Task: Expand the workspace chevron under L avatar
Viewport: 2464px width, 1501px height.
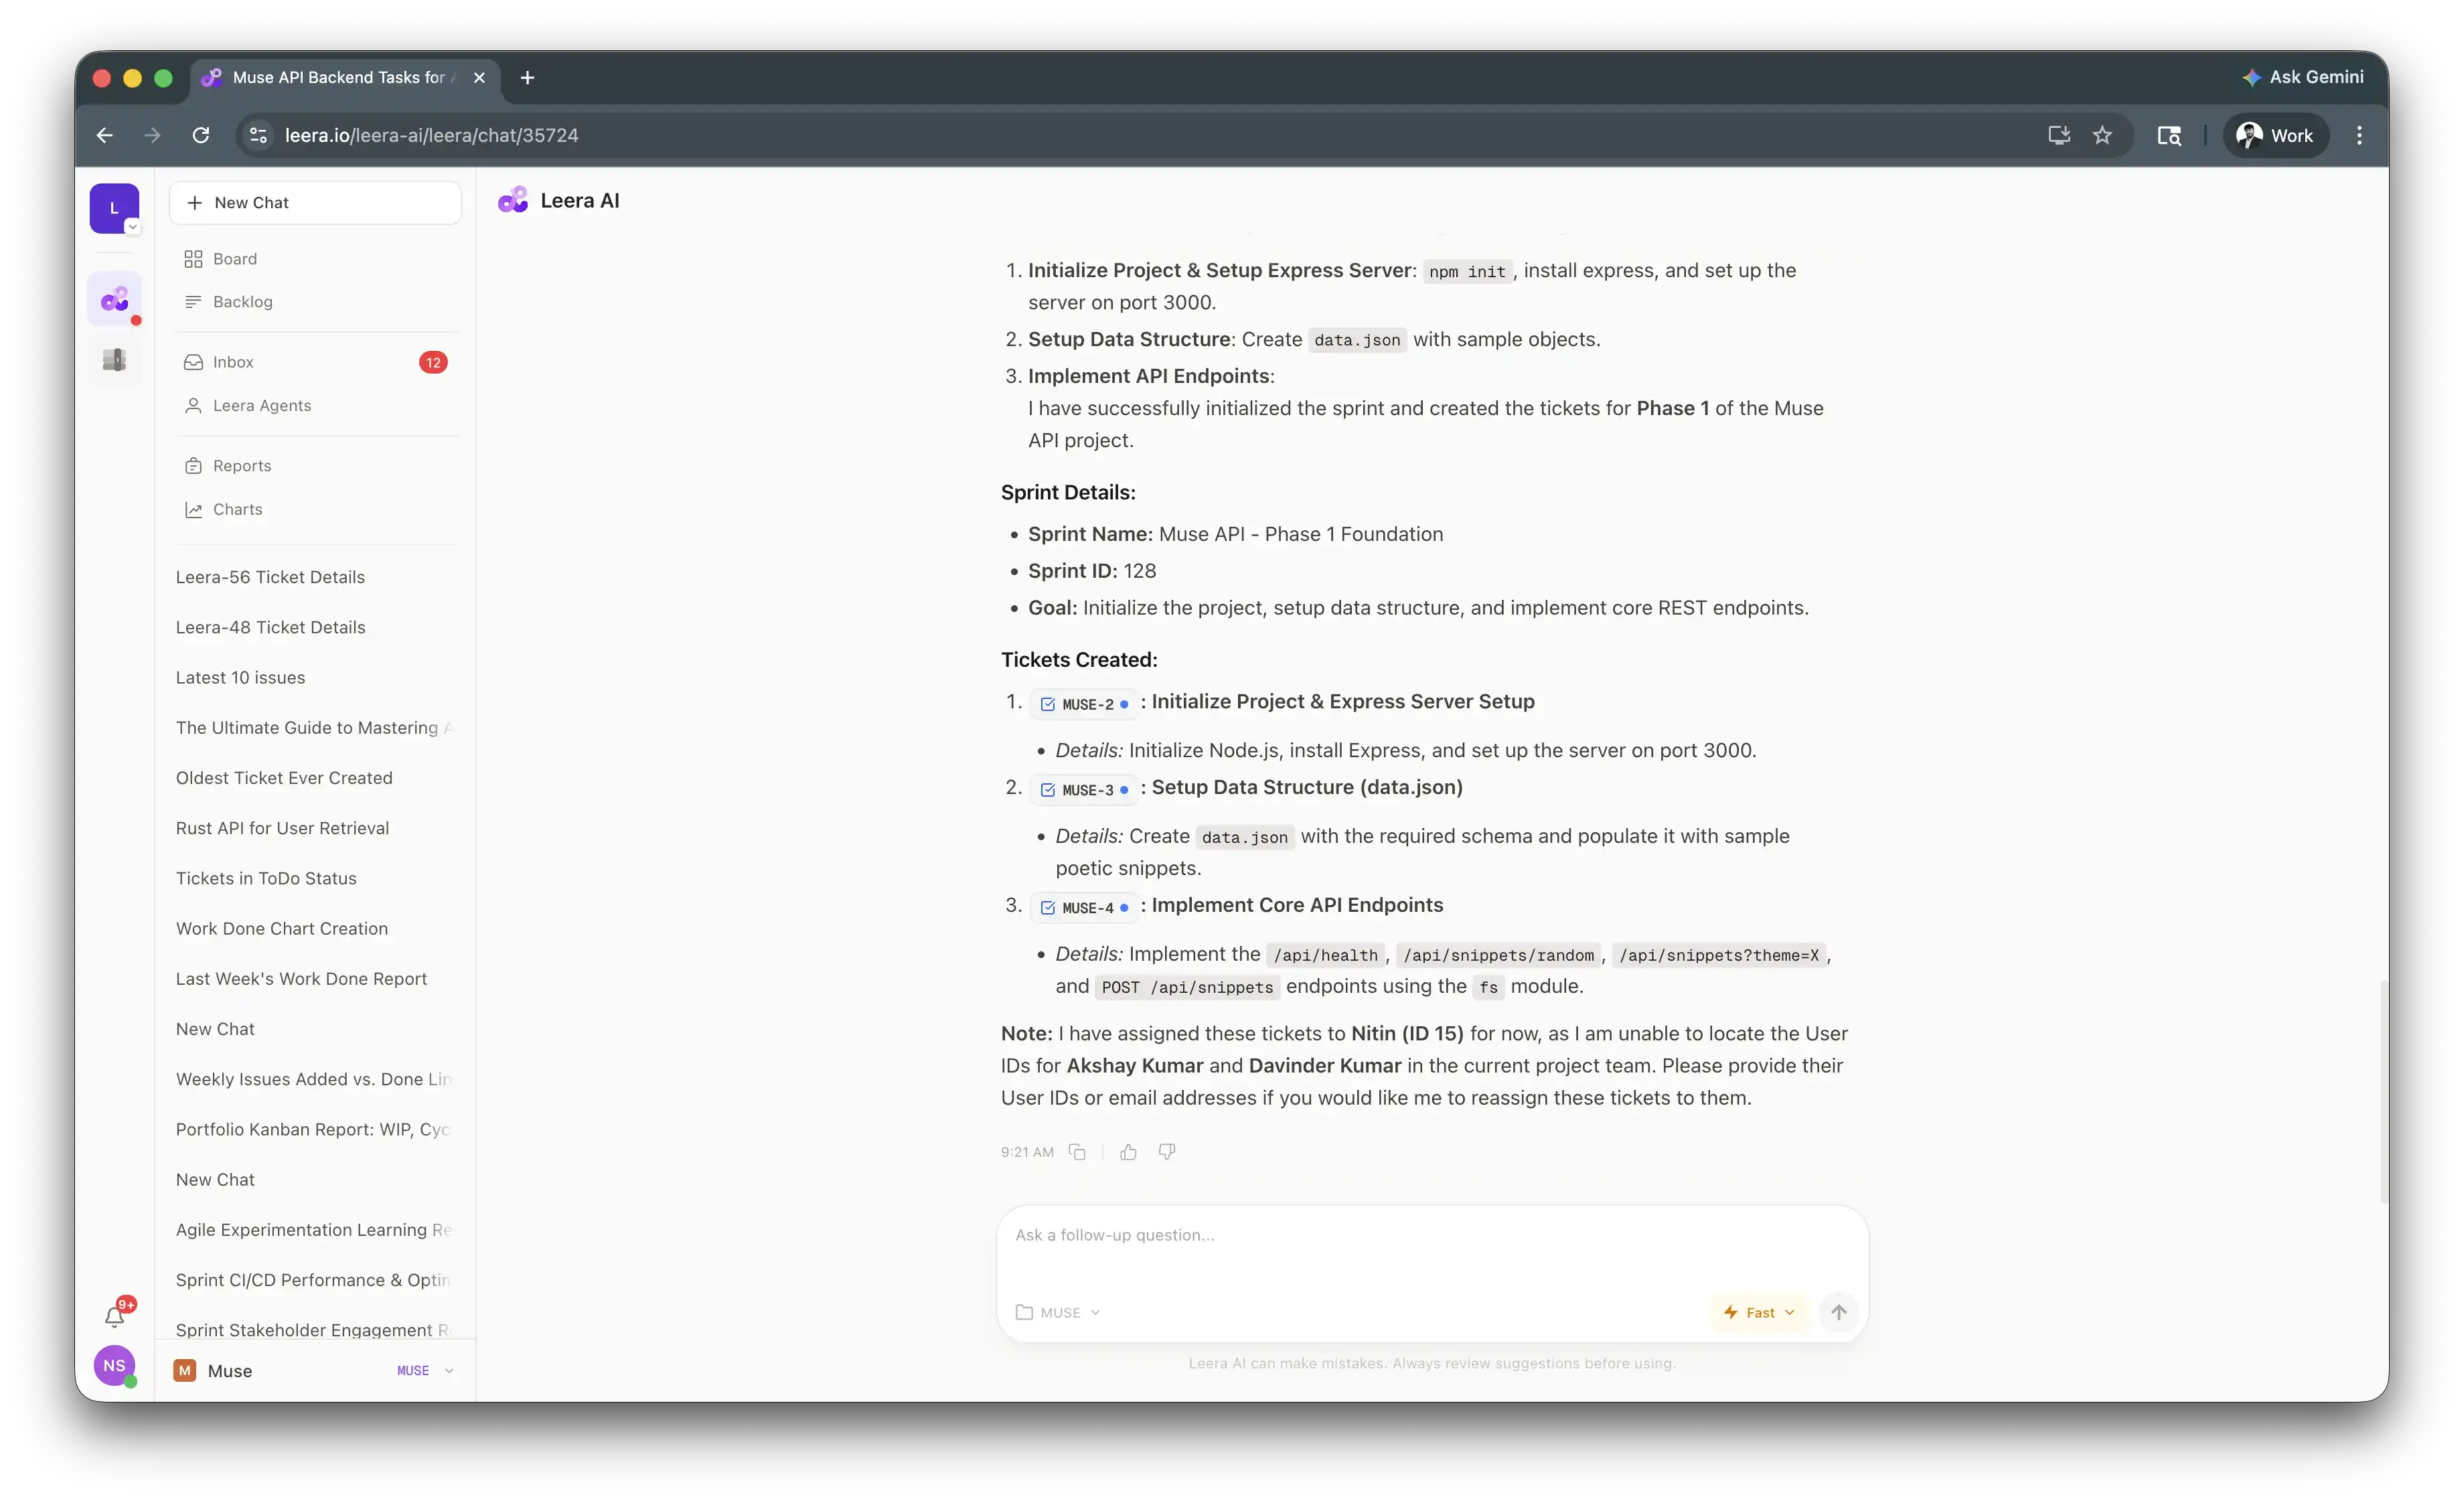Action: point(132,227)
